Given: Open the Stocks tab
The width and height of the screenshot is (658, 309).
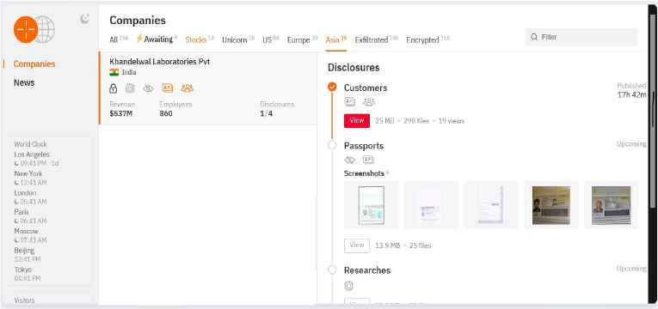Looking at the screenshot, I should click(x=200, y=39).
